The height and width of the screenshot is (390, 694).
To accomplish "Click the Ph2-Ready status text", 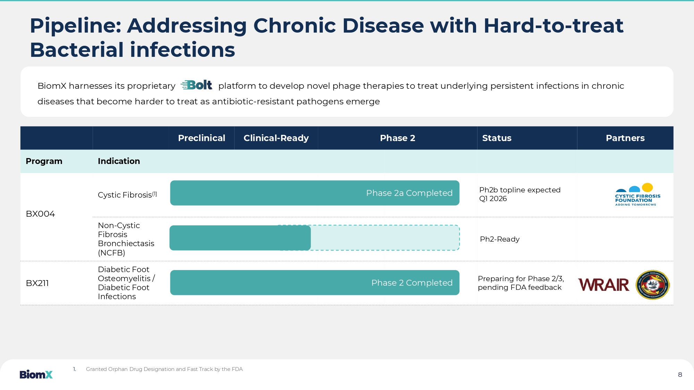I will [500, 239].
